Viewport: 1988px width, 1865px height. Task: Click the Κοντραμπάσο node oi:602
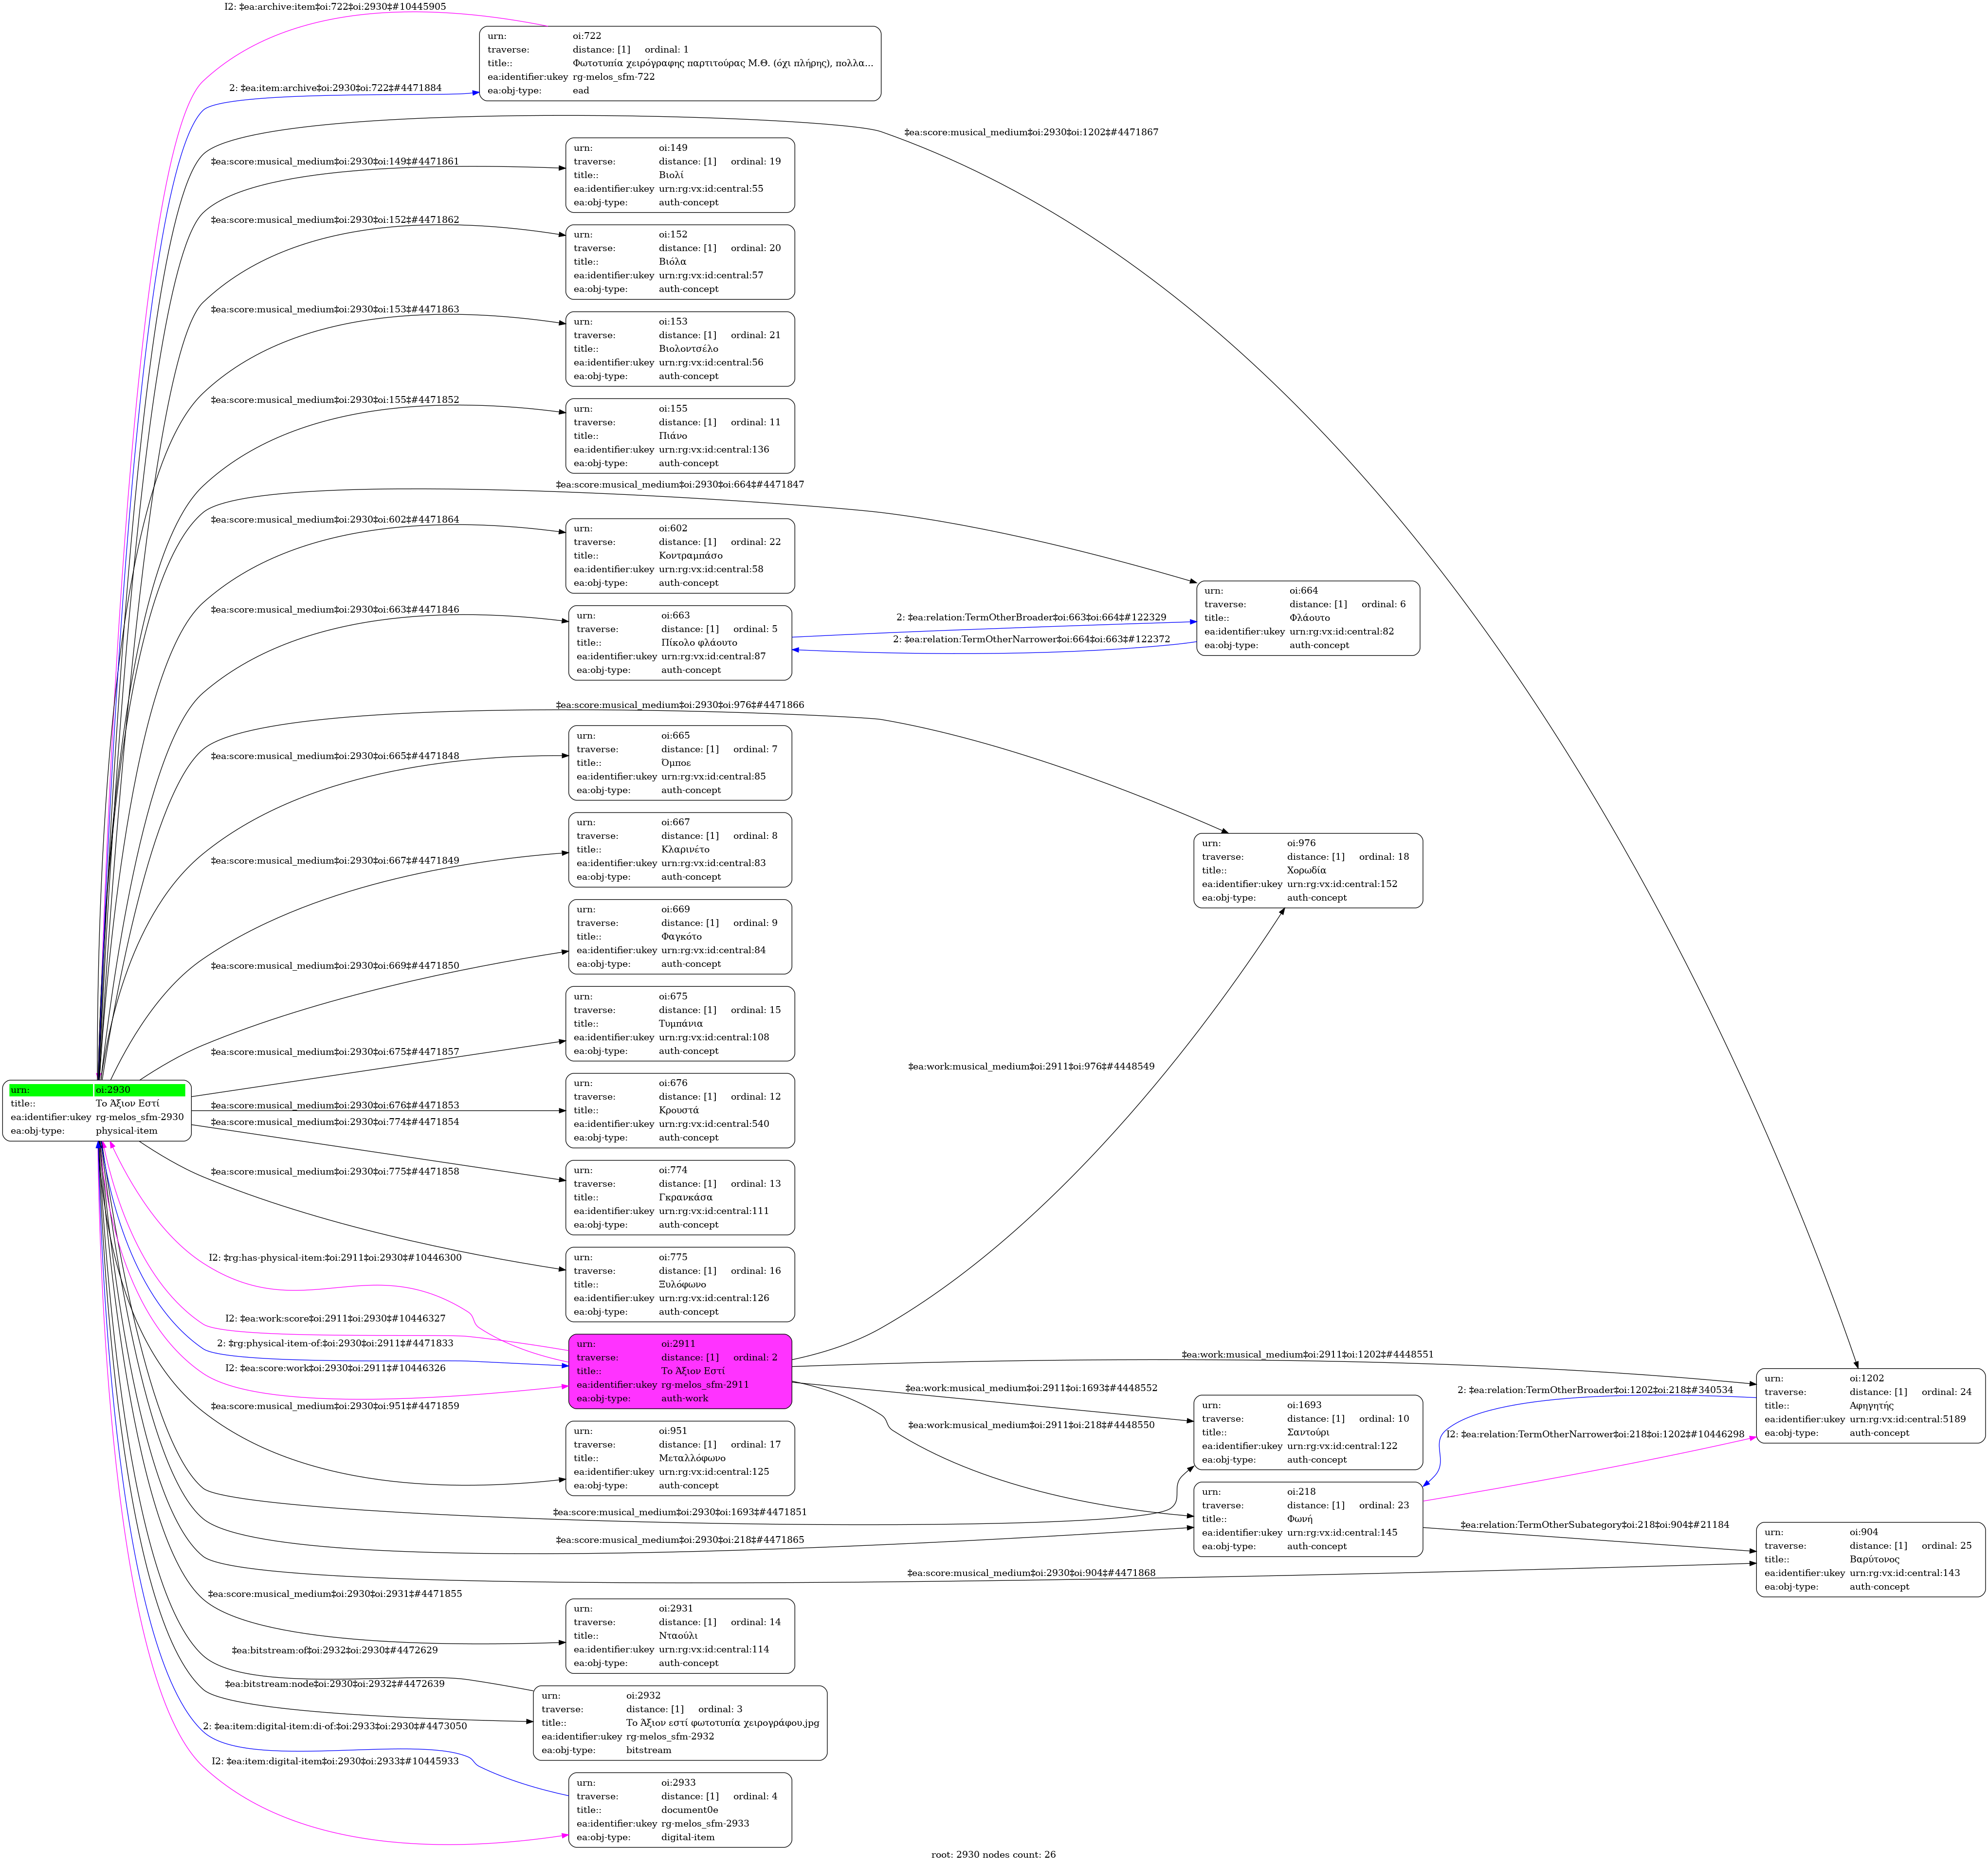tap(680, 556)
